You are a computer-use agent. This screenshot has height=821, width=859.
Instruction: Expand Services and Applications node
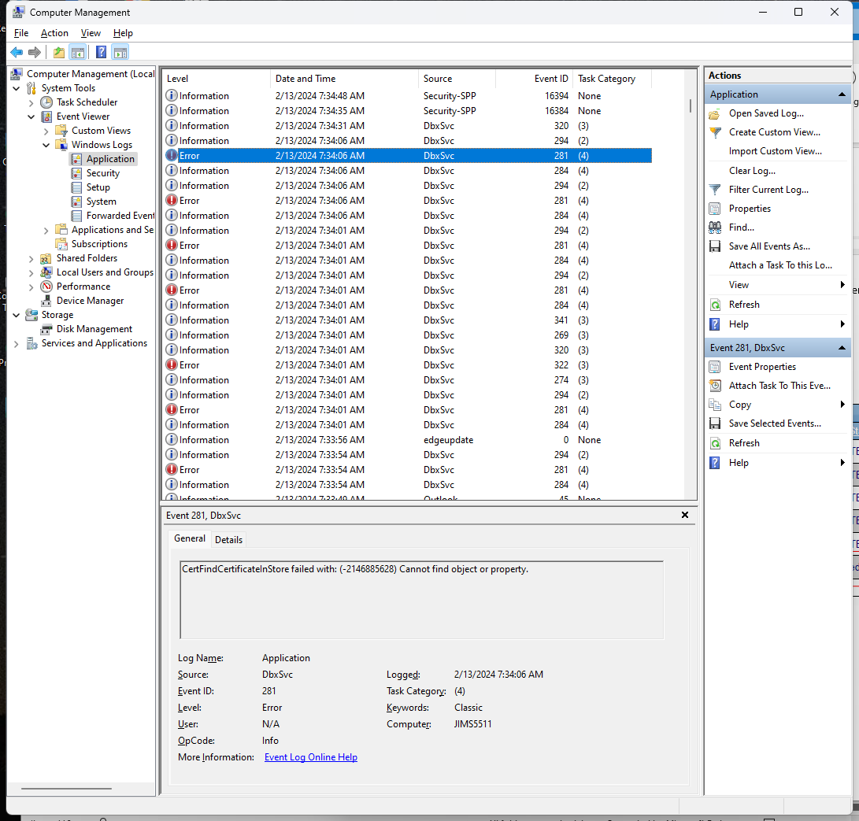pos(17,343)
